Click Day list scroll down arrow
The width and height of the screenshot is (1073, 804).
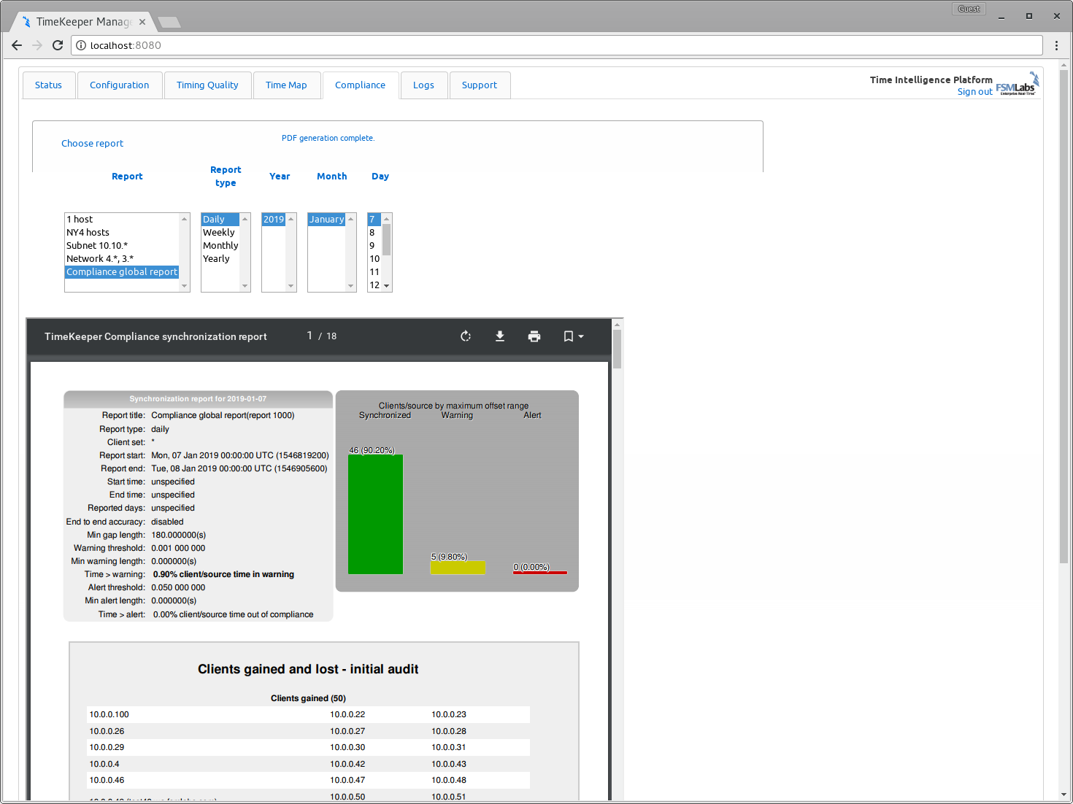(387, 286)
